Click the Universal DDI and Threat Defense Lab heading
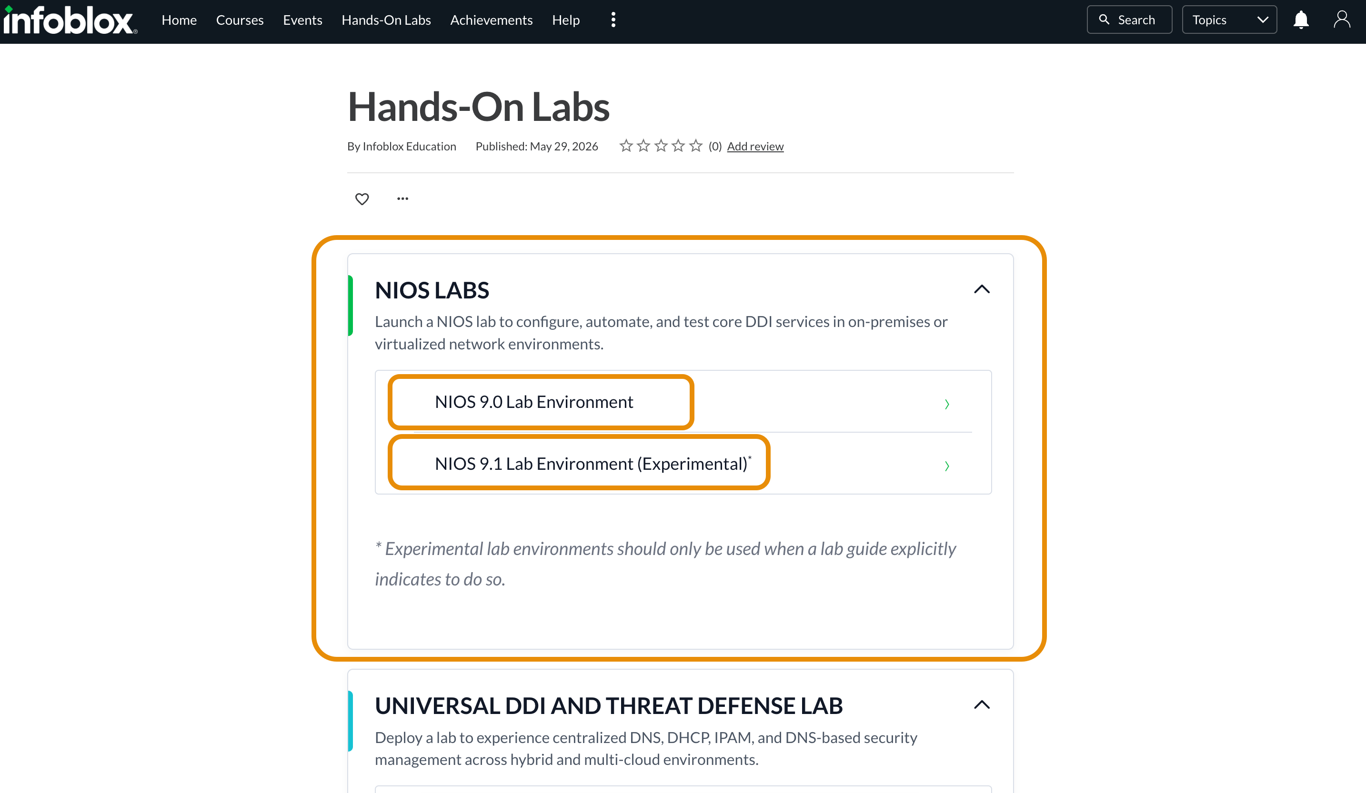 [609, 706]
